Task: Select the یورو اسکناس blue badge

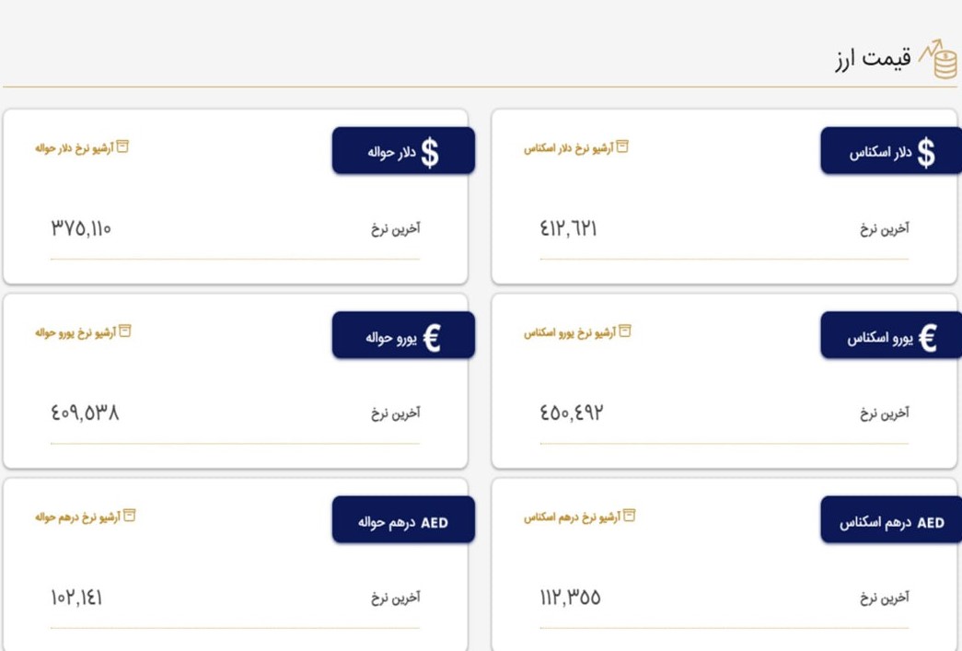Action: [x=891, y=335]
